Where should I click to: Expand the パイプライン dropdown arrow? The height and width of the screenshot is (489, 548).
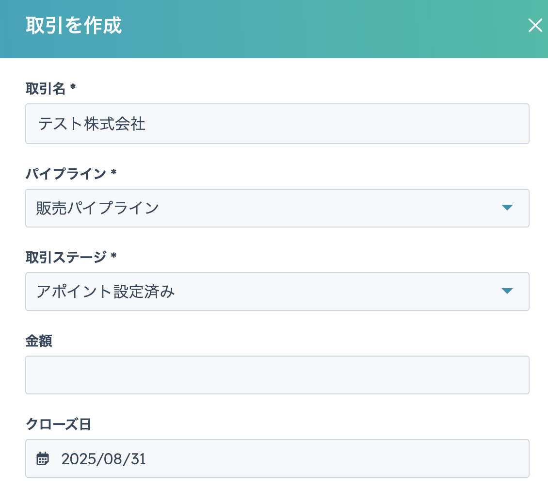(507, 208)
